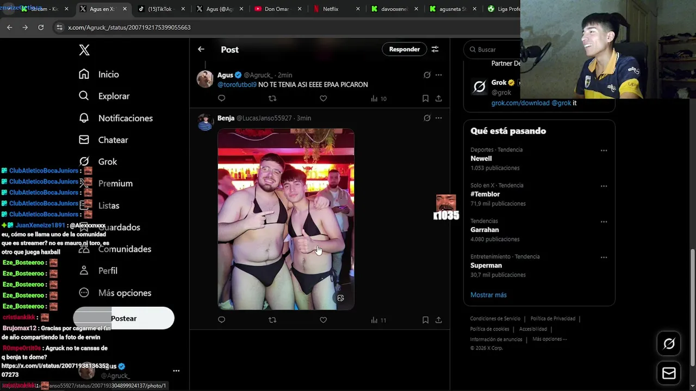Open reply filter settings icon next to Responder
The height and width of the screenshot is (391, 696).
435,49
